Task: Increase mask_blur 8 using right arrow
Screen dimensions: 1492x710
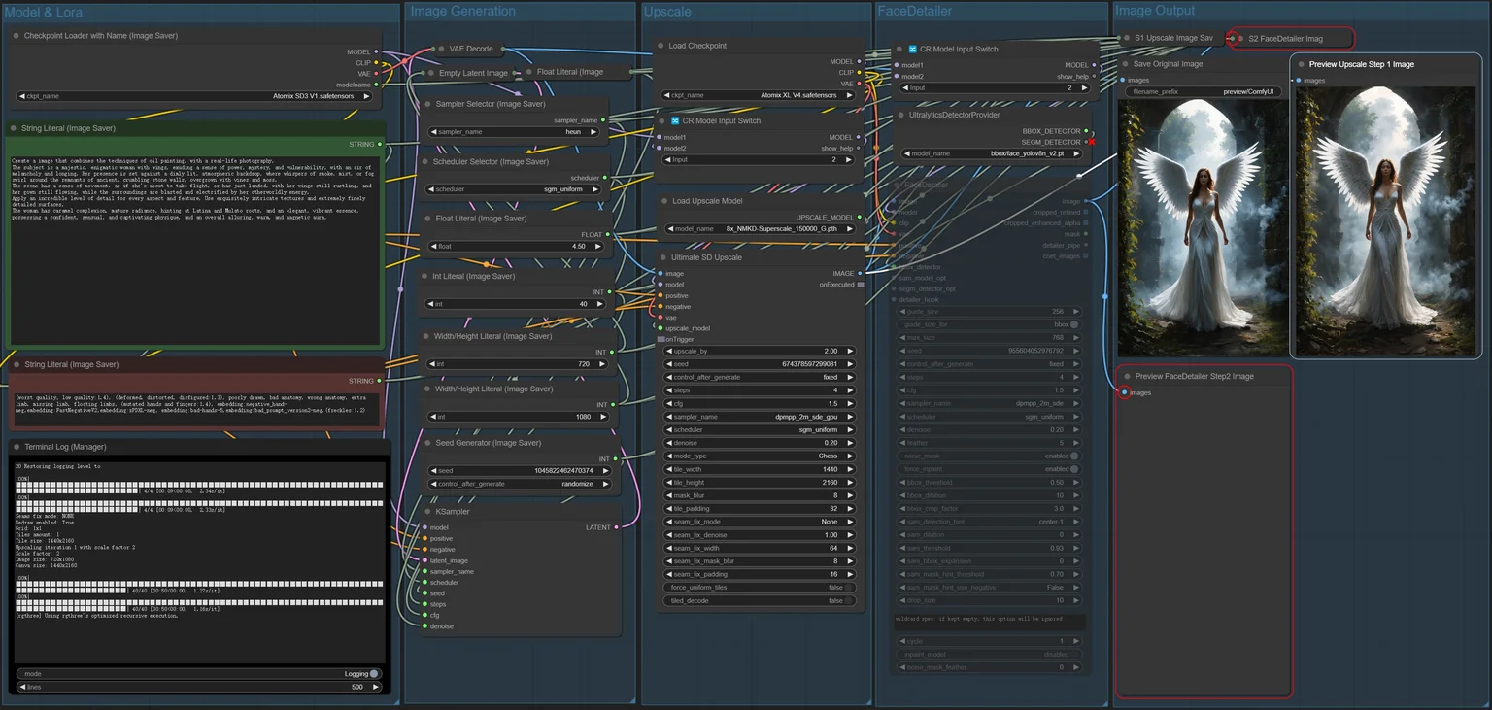Action: 850,495
